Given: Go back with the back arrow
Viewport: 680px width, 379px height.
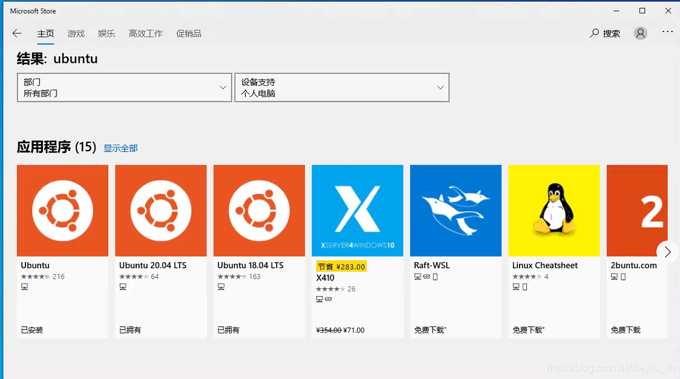Looking at the screenshot, I should click(x=17, y=33).
